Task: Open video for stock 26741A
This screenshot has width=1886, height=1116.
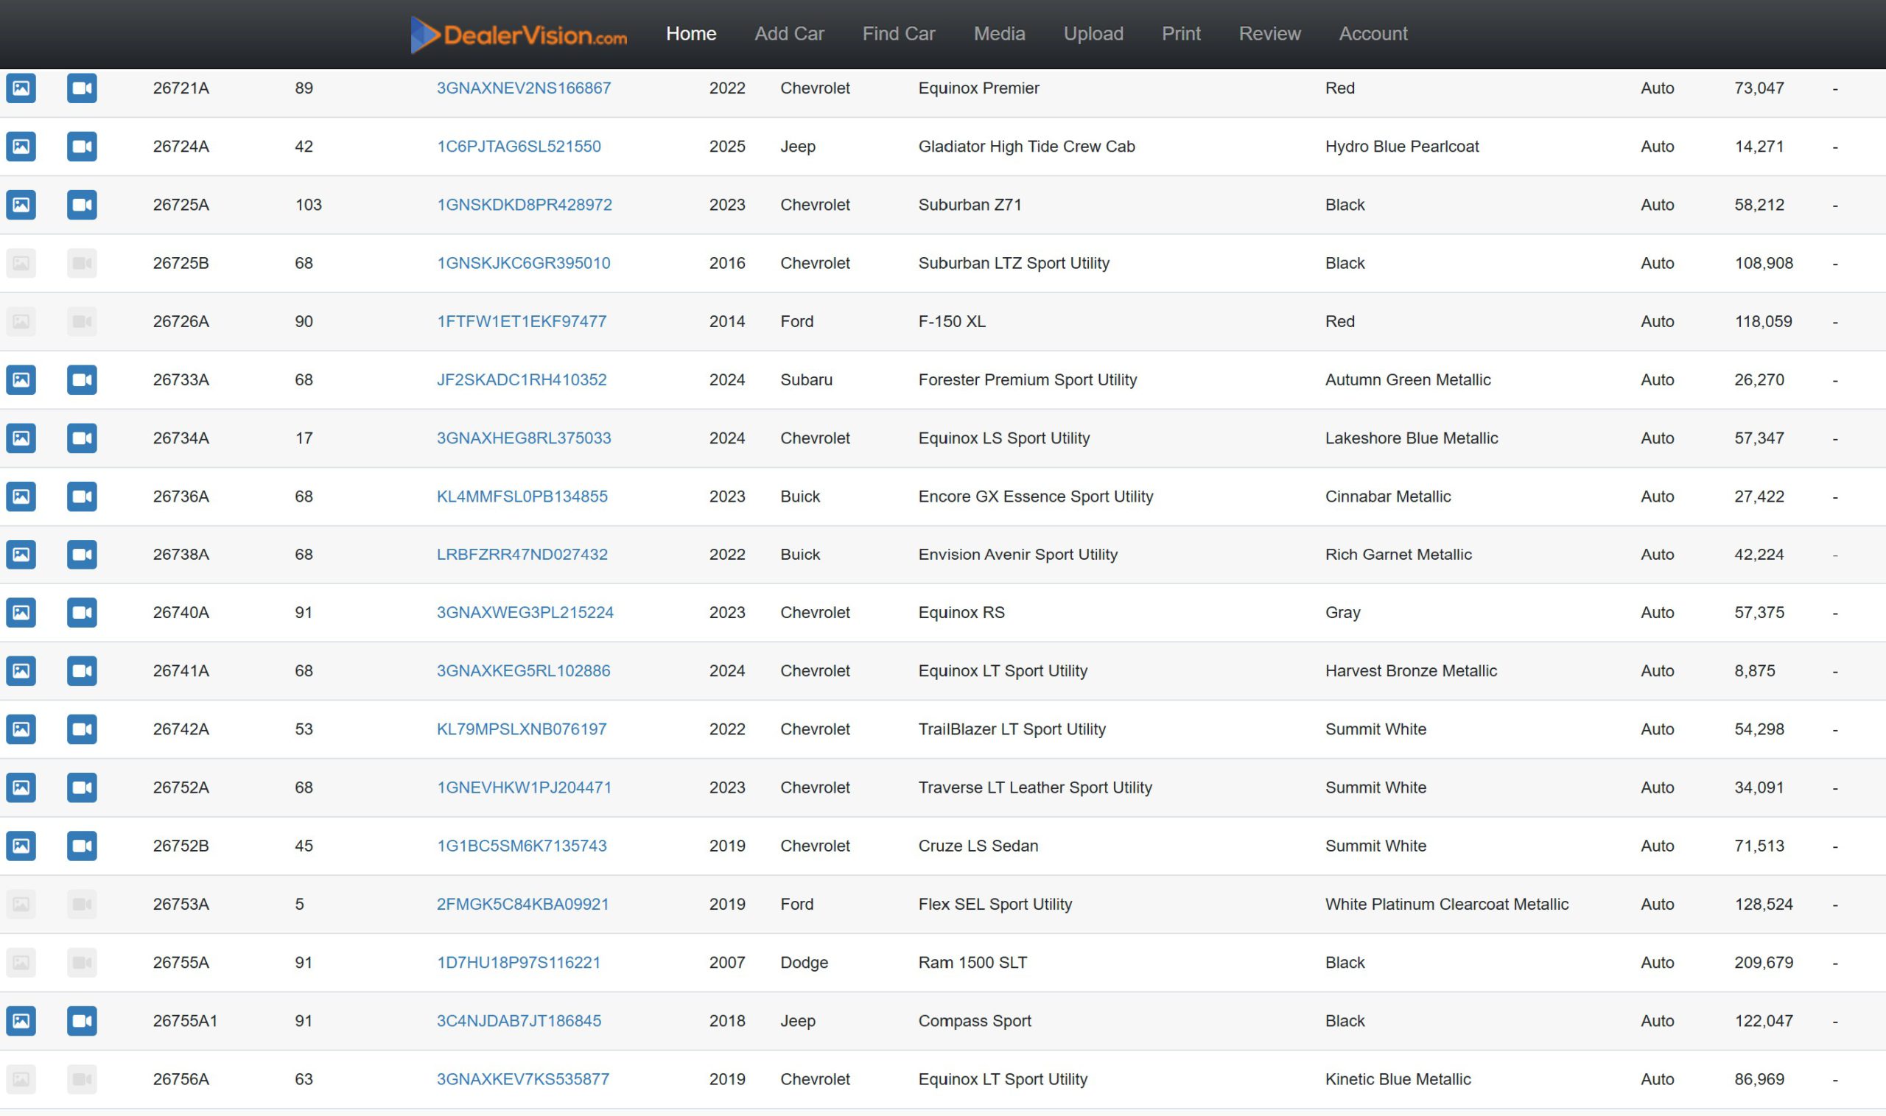Action: tap(82, 671)
